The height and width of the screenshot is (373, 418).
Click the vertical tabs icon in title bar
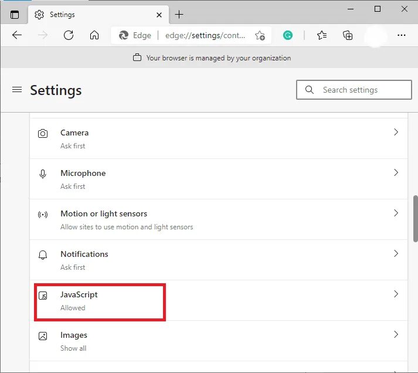15,15
